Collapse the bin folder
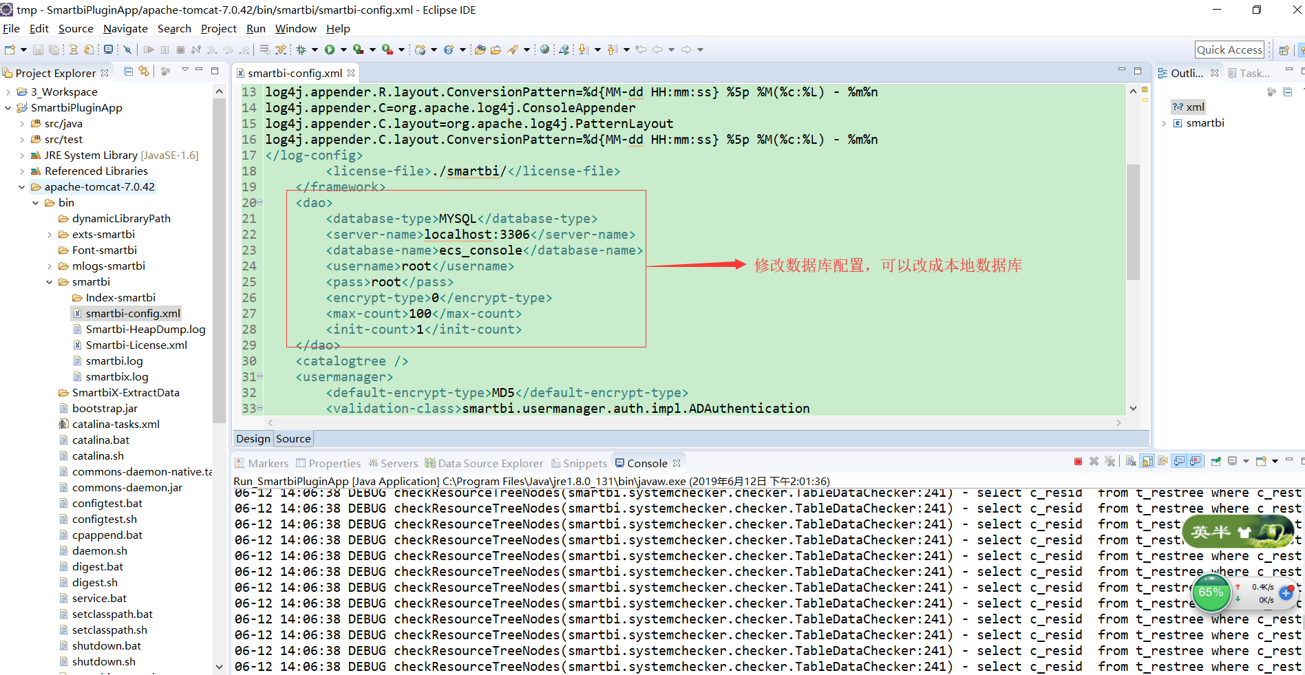 click(35, 202)
